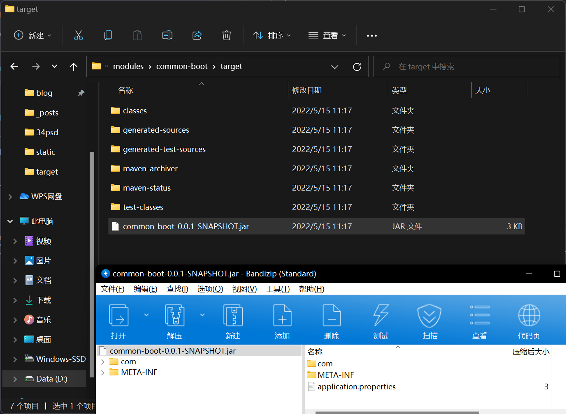Expand the com folder in Bandizip tree
The image size is (566, 414).
103,362
